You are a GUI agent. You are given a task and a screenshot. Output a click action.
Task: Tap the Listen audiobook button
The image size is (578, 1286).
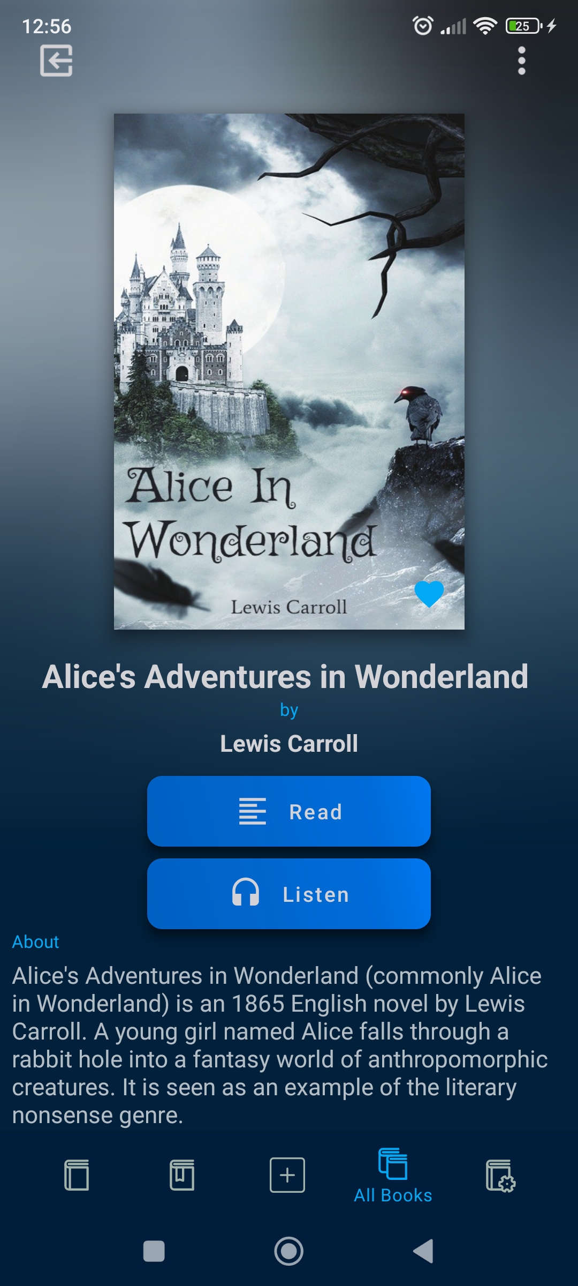coord(289,894)
